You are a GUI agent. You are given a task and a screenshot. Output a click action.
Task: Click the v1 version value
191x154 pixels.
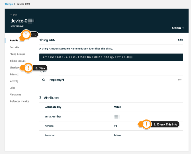[x=115, y=126]
